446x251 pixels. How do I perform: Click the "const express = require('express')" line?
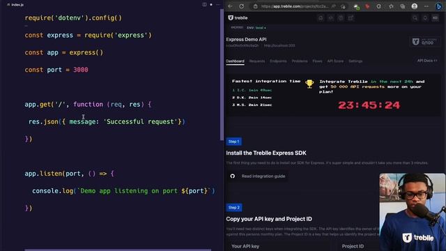coord(89,36)
